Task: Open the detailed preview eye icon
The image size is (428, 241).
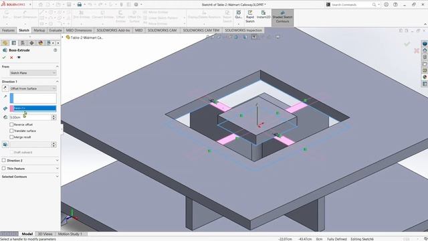Action: click(x=19, y=58)
